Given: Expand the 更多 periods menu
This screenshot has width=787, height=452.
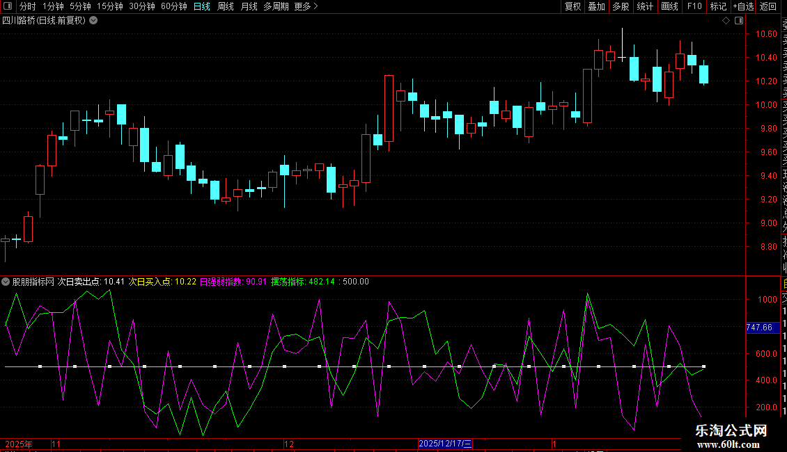Looking at the screenshot, I should (x=306, y=6).
